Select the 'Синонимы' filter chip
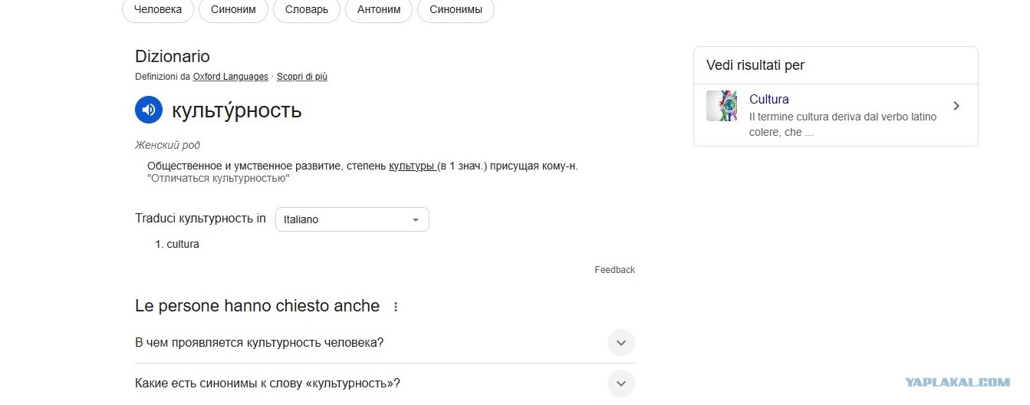Viewport: 1030px width, 405px height. click(x=456, y=10)
